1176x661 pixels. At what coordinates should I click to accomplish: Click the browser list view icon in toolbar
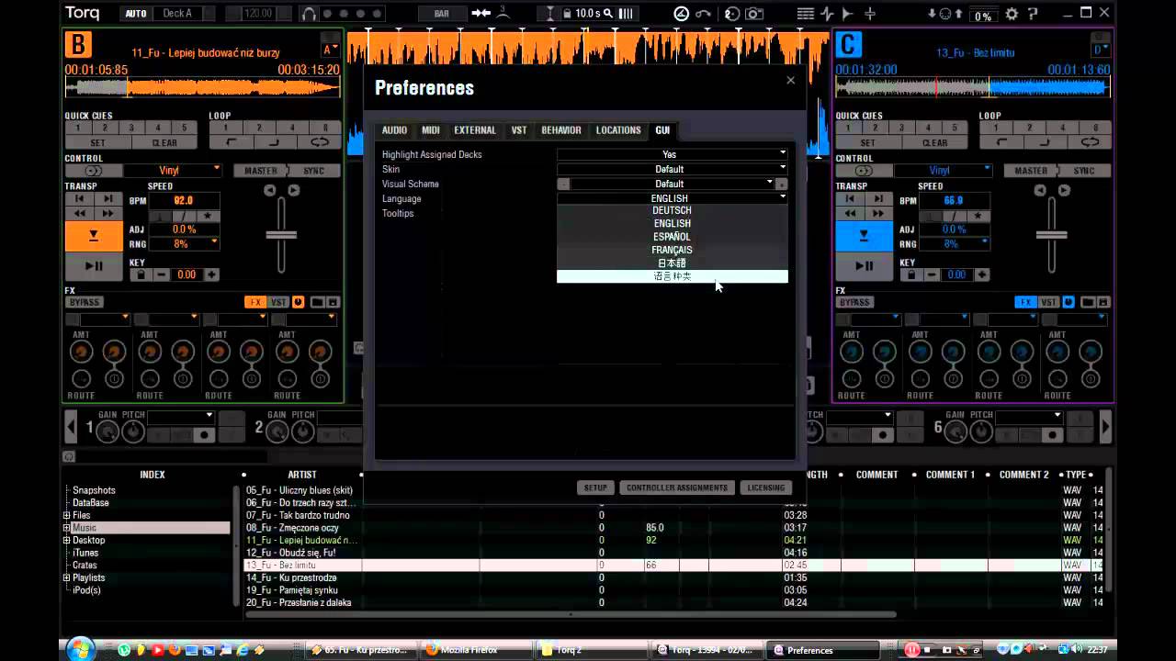(806, 14)
